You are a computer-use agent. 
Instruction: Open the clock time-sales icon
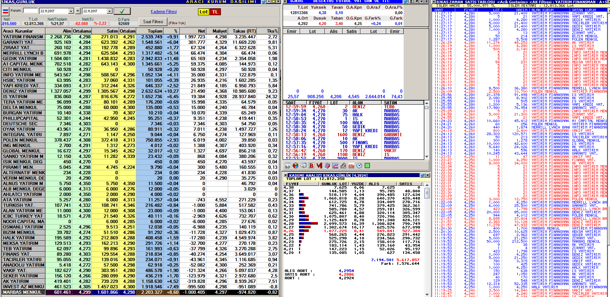click(359, 166)
